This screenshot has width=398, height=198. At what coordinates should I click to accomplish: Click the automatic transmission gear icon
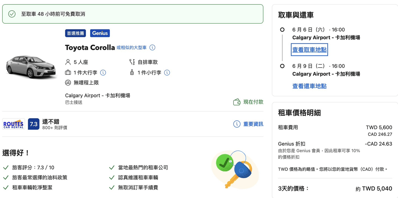click(x=132, y=62)
